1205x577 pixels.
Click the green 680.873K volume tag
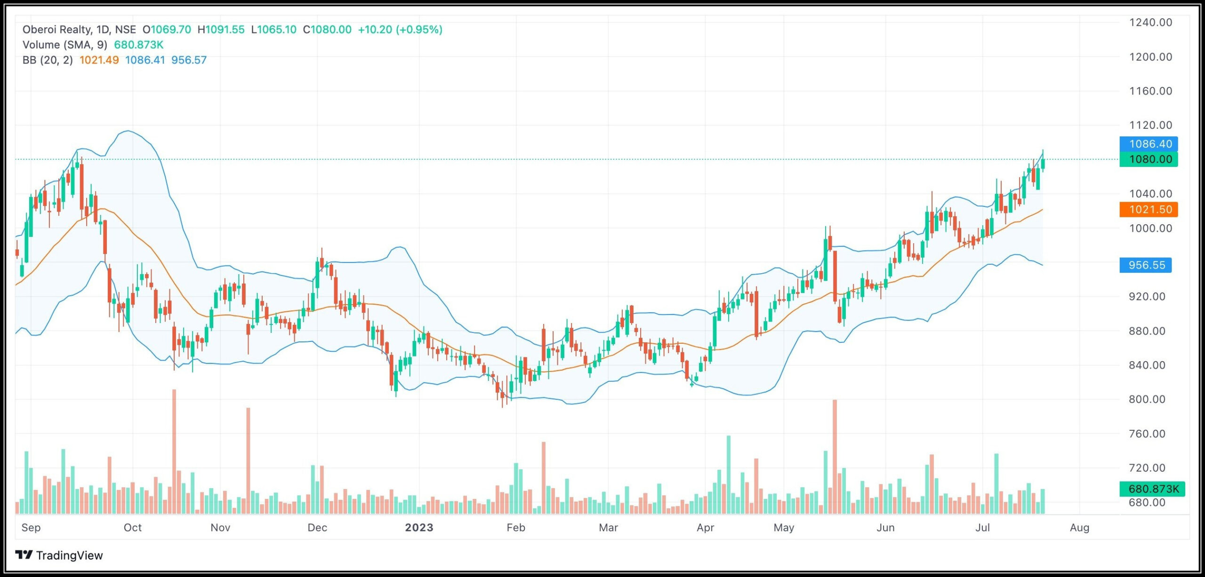point(1152,489)
